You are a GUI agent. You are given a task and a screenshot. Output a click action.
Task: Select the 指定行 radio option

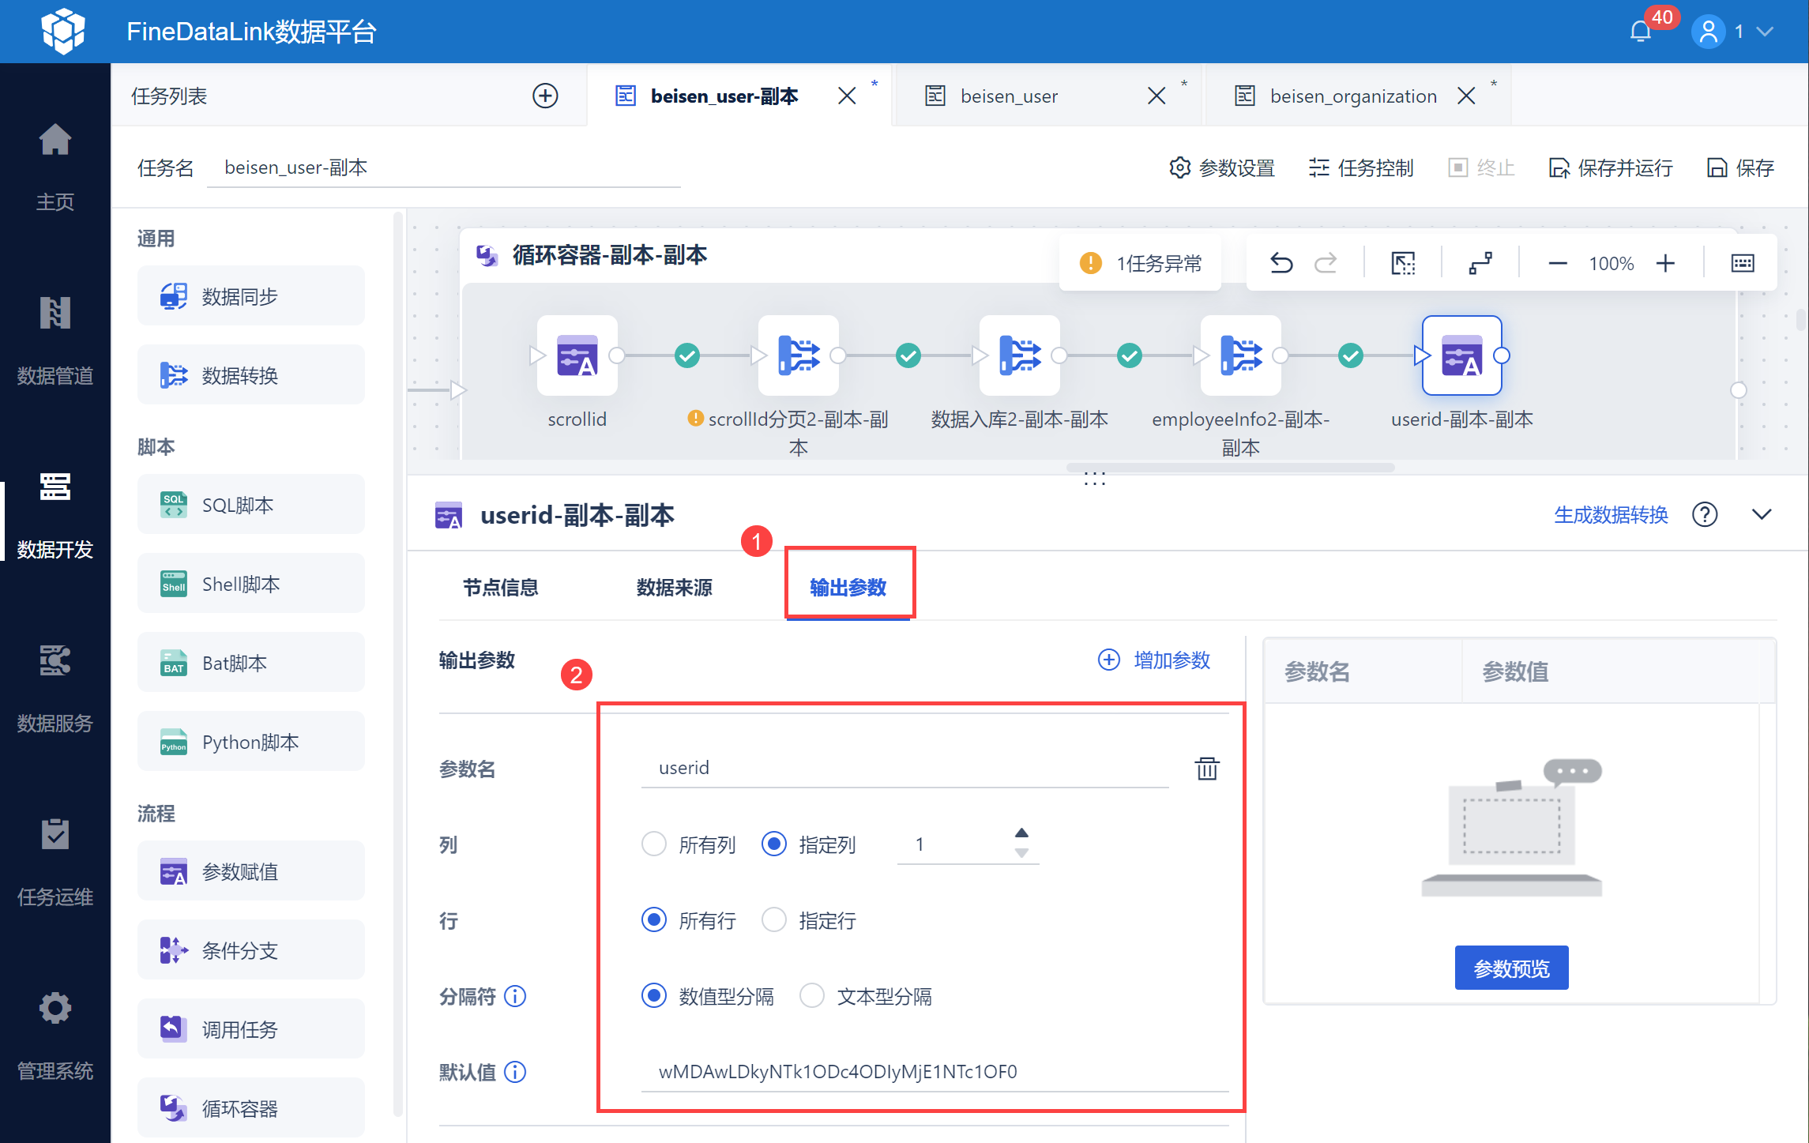coord(774,920)
